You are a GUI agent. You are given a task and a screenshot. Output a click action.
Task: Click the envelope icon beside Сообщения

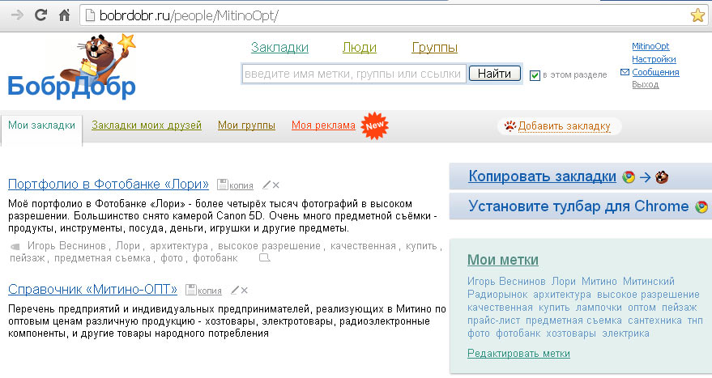pos(625,72)
